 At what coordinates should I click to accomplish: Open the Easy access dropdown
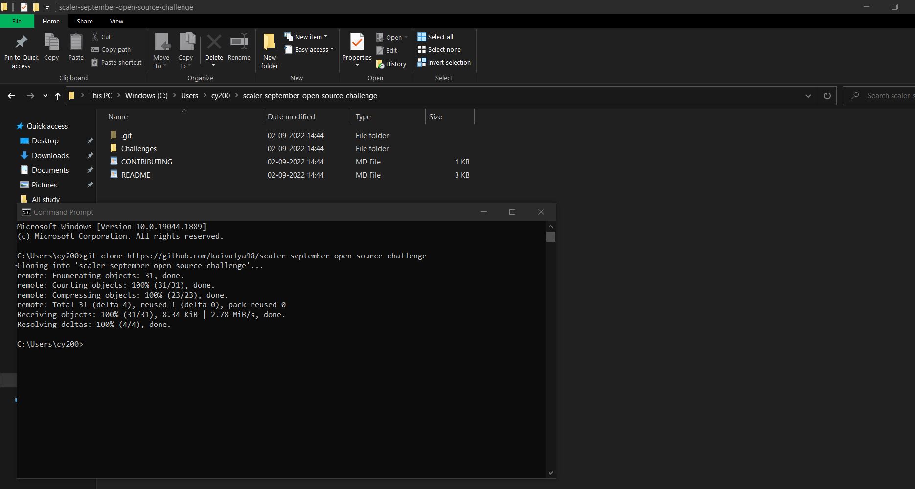point(309,49)
